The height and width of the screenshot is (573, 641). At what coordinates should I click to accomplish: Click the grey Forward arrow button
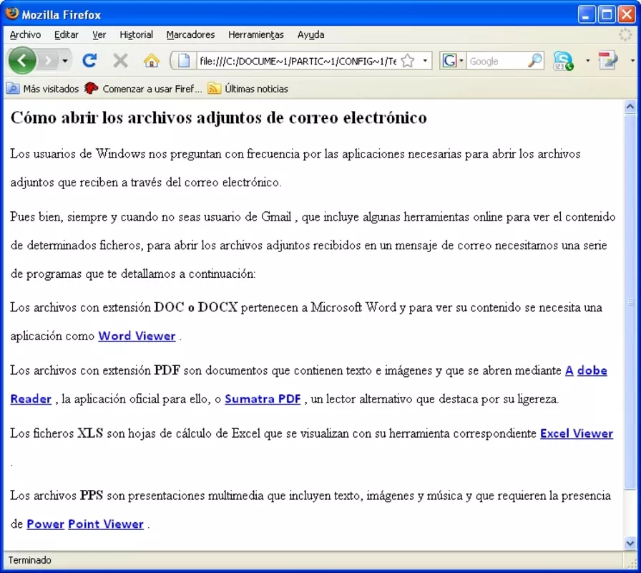pos(48,61)
